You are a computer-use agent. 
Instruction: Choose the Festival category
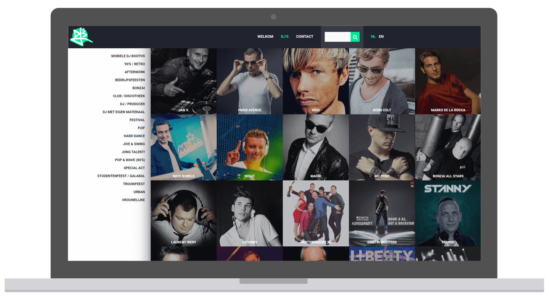(x=137, y=120)
